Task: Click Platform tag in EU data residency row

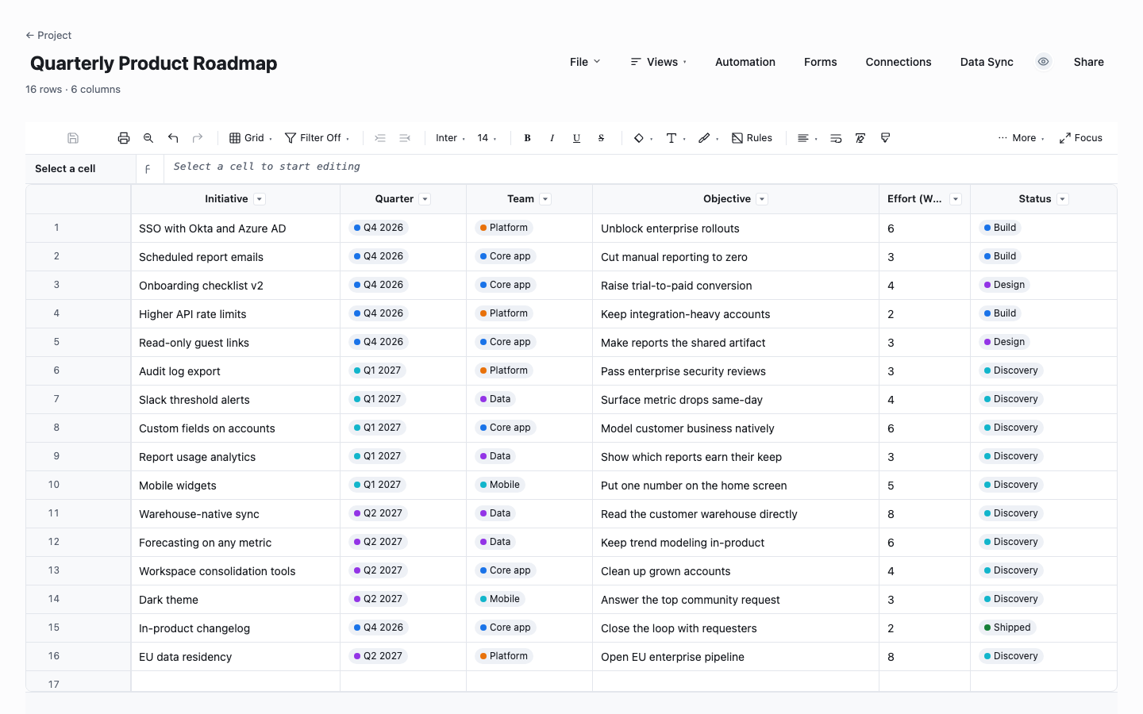Action: [503, 656]
